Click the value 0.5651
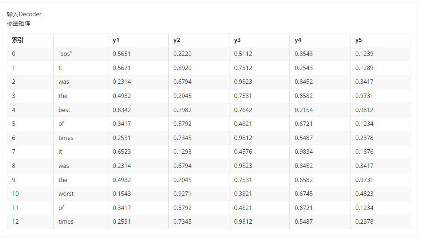The image size is (421, 240). (x=122, y=54)
